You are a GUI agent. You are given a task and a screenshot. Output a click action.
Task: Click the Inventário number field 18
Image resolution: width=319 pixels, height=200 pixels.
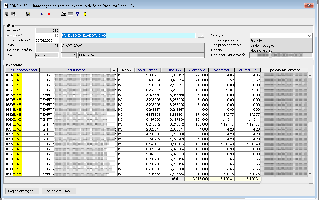pos(47,35)
